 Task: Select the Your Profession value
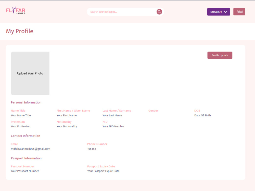pos(20,126)
